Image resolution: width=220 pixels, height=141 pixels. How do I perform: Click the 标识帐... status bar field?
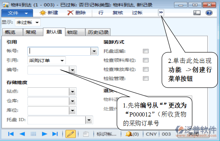pyautogui.click(x=107, y=134)
